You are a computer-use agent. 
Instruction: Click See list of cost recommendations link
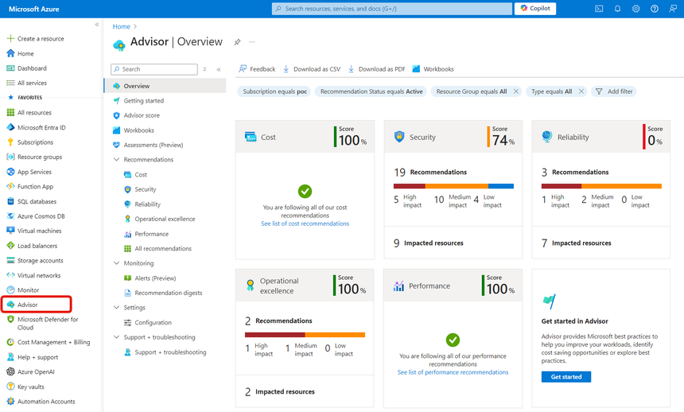(305, 223)
